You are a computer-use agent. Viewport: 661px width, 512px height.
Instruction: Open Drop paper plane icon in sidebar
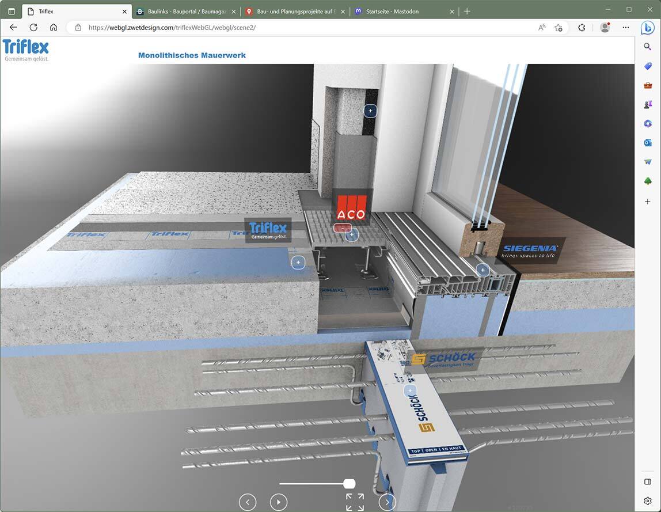point(648,162)
